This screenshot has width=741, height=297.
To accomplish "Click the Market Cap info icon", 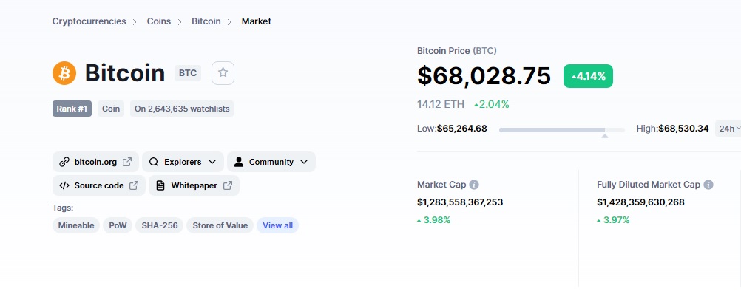I will [x=473, y=185].
